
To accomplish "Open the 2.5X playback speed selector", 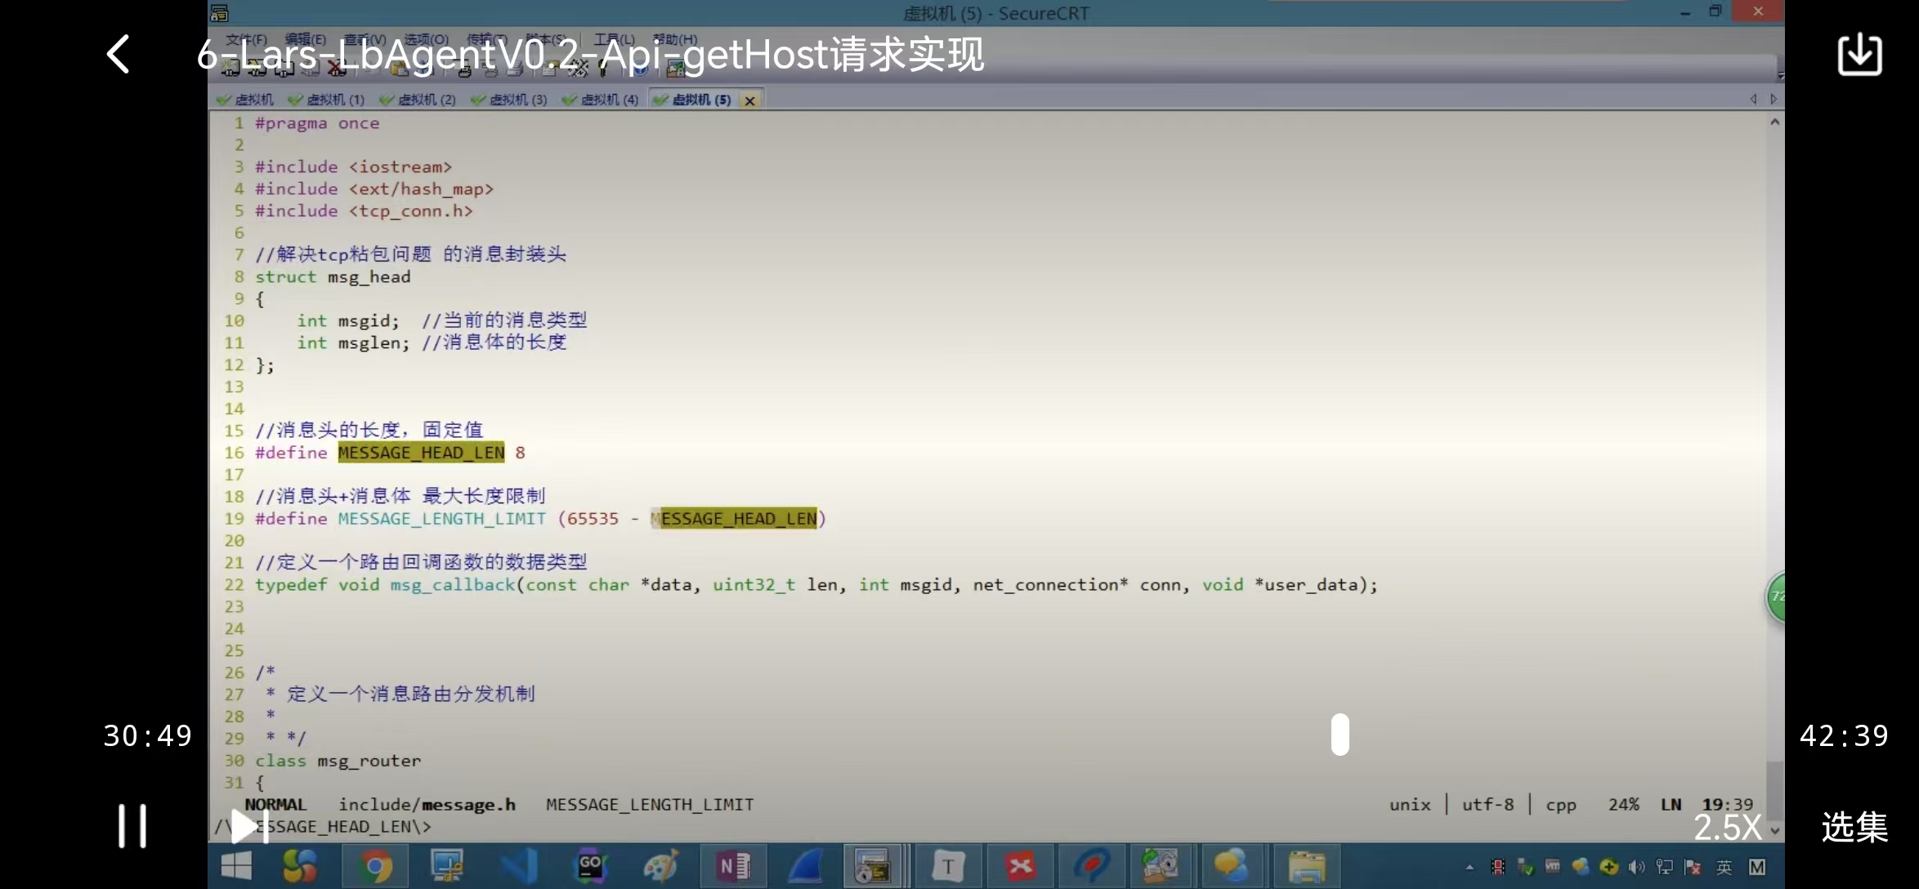I will tap(1726, 828).
